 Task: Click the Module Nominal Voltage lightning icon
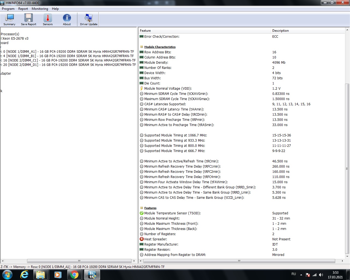point(142,89)
